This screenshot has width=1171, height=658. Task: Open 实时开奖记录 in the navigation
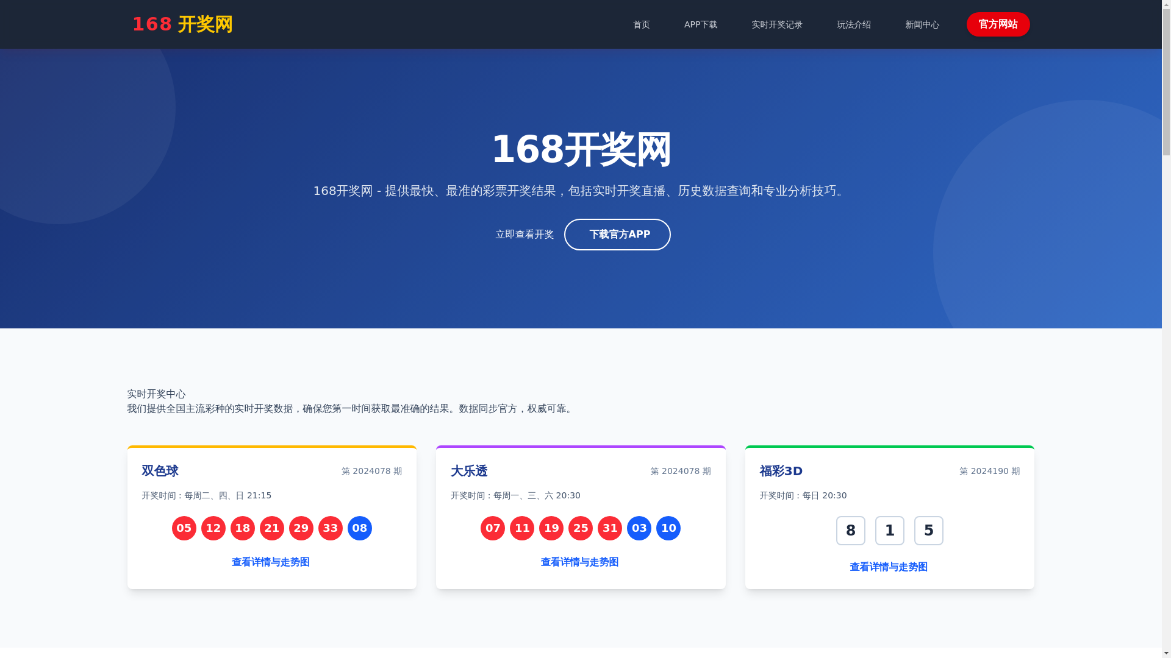point(776,24)
